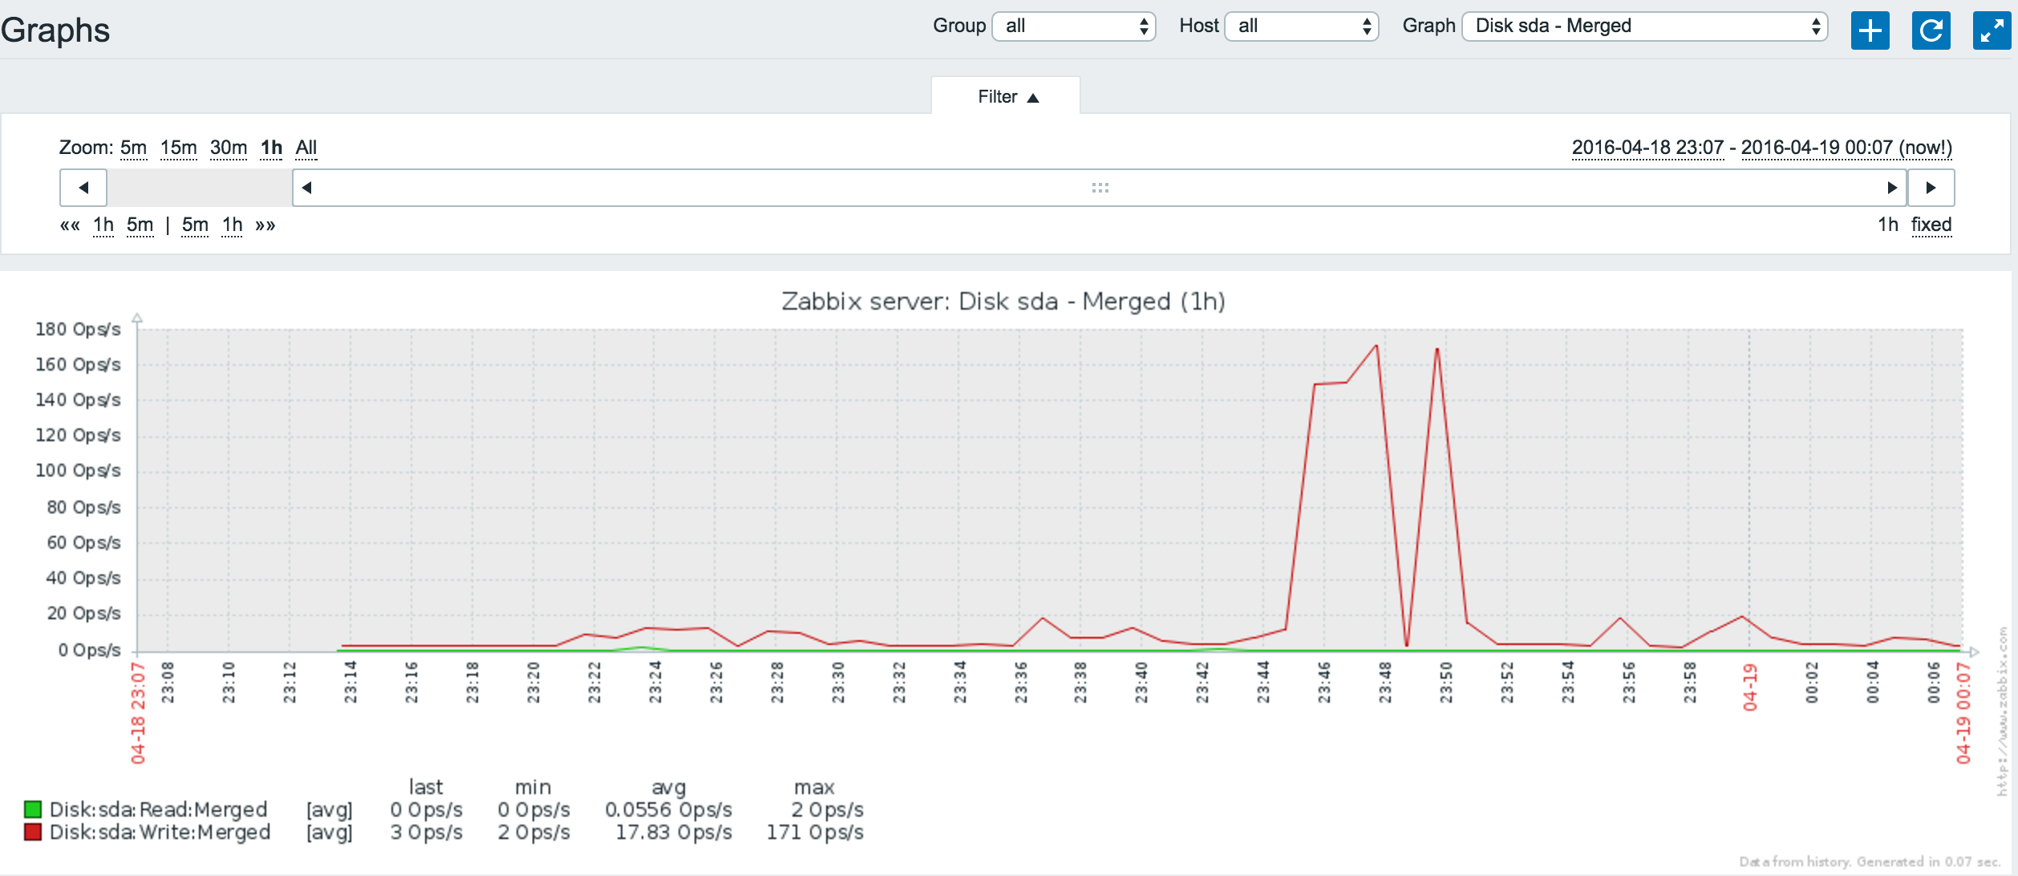
Task: Open the Graph selection dropdown
Action: [x=1644, y=26]
